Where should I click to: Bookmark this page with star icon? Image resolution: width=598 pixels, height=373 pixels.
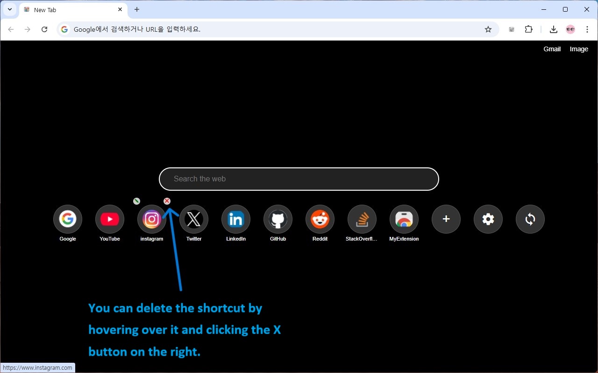488,29
